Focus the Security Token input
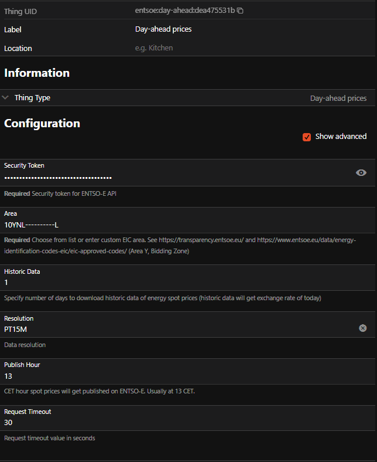377x462 pixels. coord(176,177)
